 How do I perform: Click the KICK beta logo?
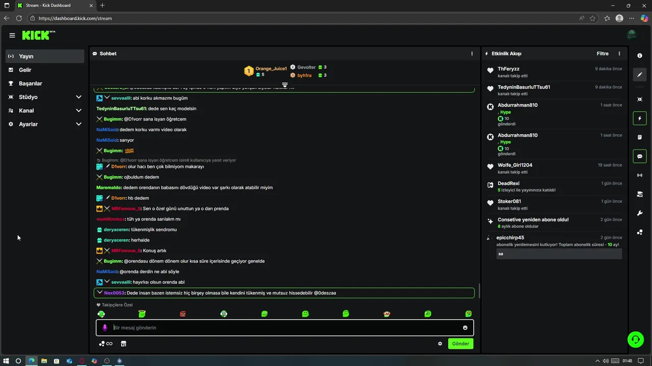point(39,35)
